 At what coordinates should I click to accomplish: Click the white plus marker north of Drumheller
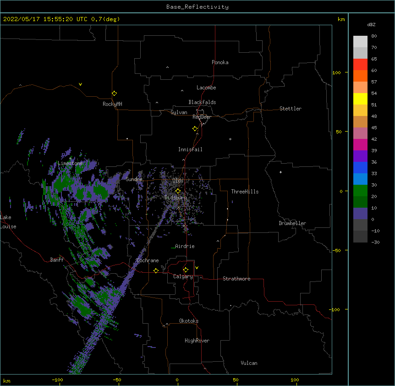[280, 172]
